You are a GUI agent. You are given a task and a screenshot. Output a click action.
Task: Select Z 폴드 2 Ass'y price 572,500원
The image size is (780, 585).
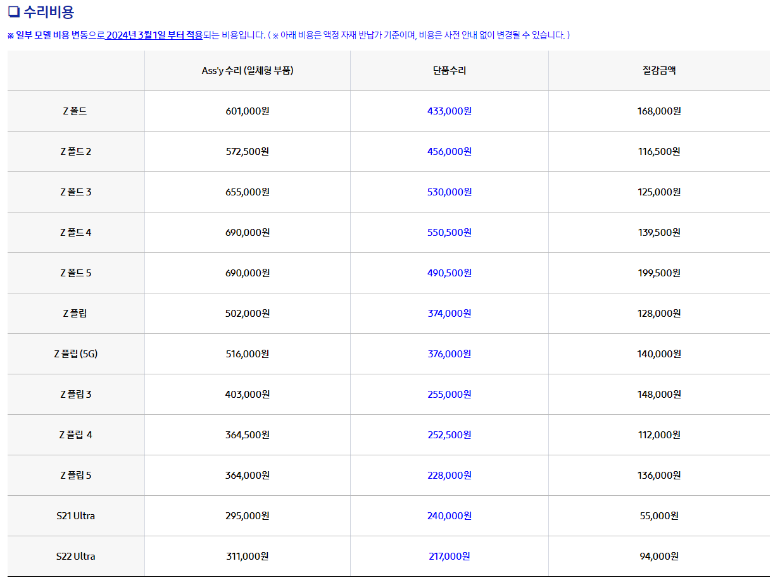(x=248, y=152)
